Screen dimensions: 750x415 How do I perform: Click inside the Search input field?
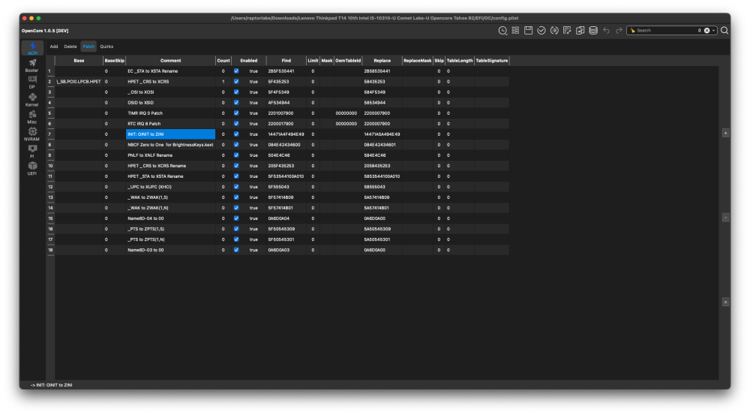(x=664, y=31)
